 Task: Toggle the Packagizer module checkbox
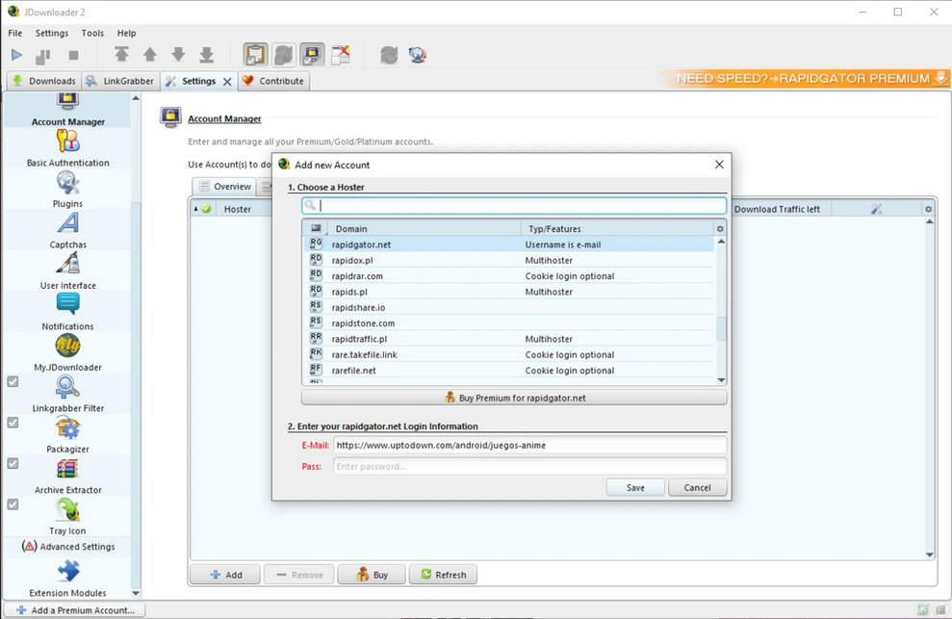(x=13, y=423)
